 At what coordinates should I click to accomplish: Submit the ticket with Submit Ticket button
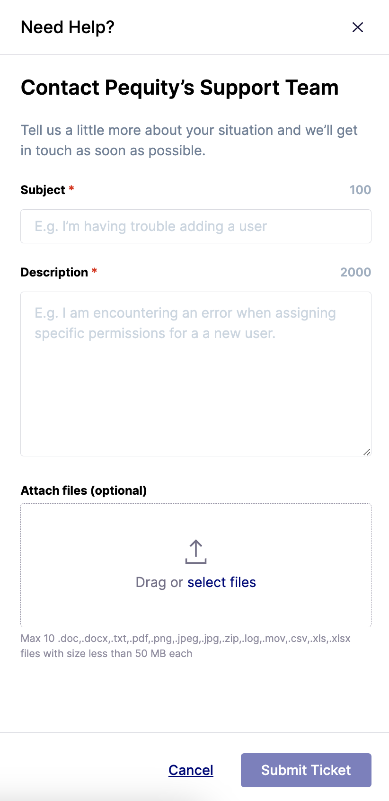coord(306,770)
